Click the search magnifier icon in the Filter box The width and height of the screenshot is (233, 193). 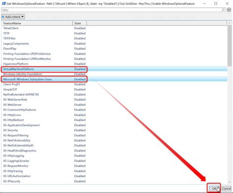coord(223,10)
